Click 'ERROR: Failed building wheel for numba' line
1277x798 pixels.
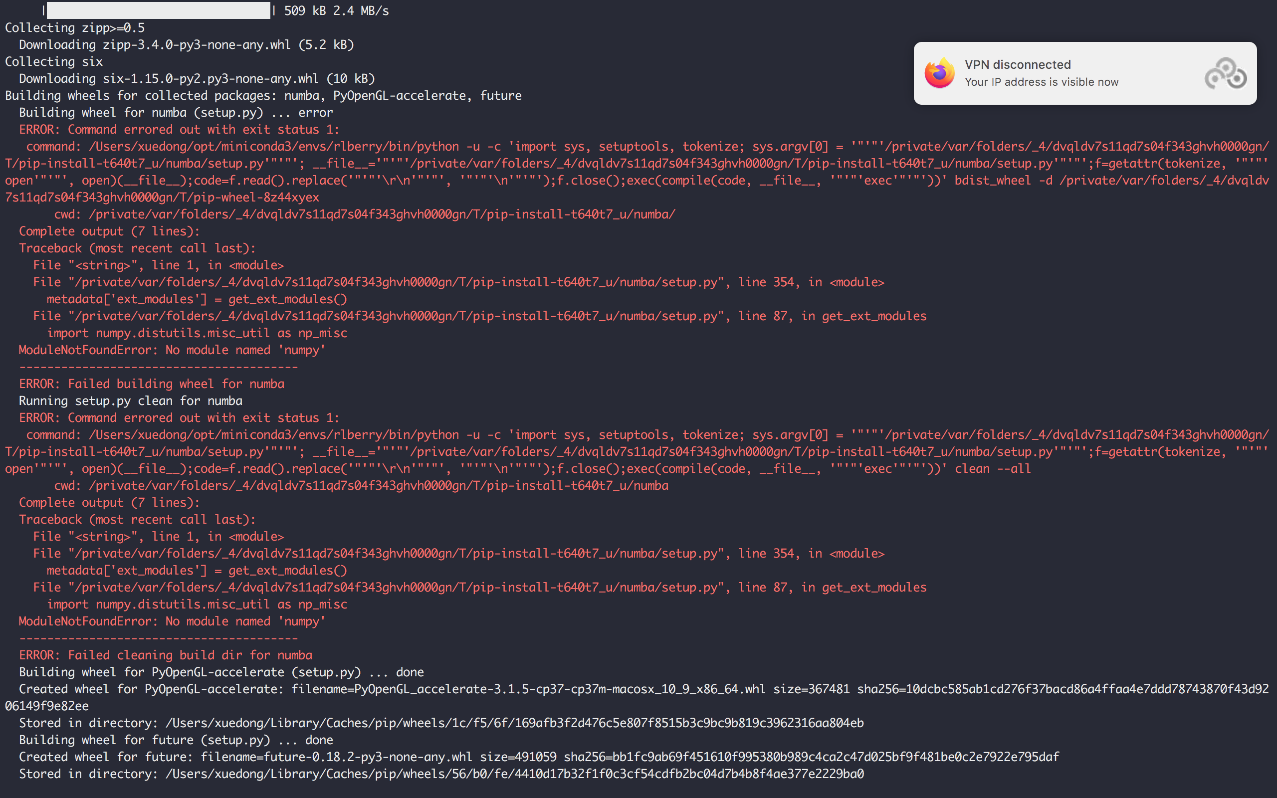click(152, 384)
